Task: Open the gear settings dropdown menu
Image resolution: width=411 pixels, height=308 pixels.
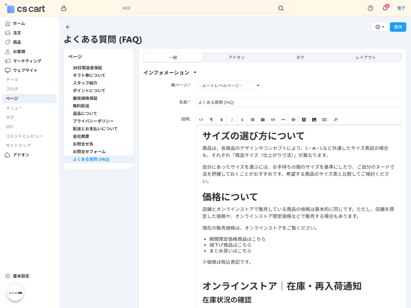Action: [x=379, y=27]
